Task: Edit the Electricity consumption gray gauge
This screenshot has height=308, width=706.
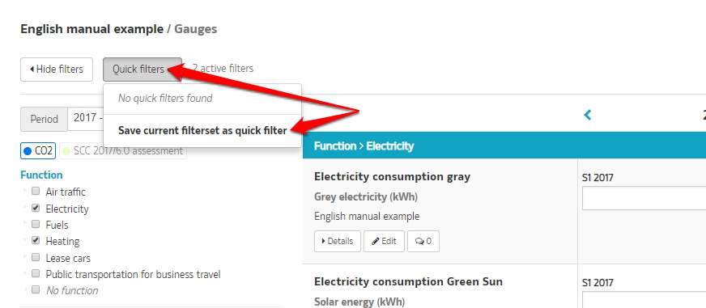Action: pos(384,241)
